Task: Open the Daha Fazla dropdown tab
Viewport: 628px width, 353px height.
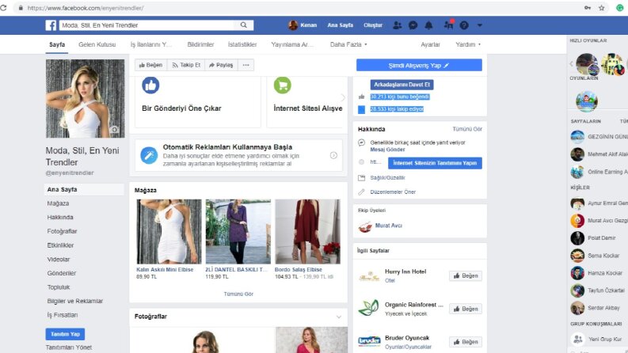Action: pos(348,44)
